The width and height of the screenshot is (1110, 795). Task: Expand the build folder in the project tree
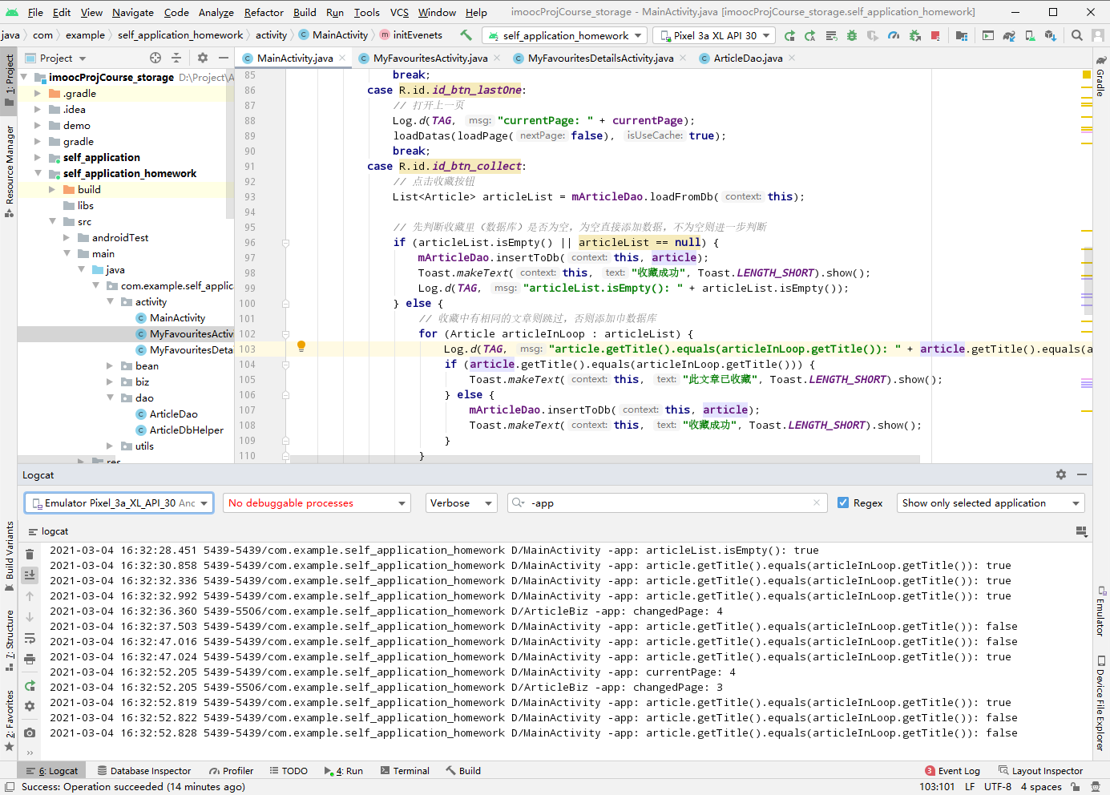tap(53, 189)
